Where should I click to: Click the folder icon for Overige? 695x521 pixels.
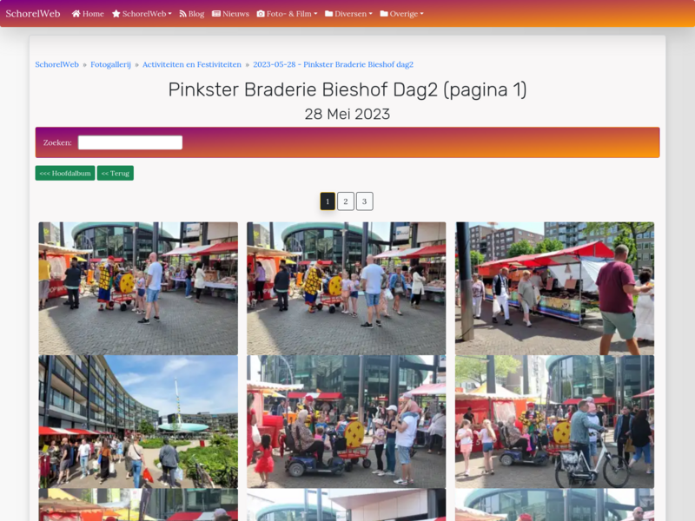(x=384, y=14)
